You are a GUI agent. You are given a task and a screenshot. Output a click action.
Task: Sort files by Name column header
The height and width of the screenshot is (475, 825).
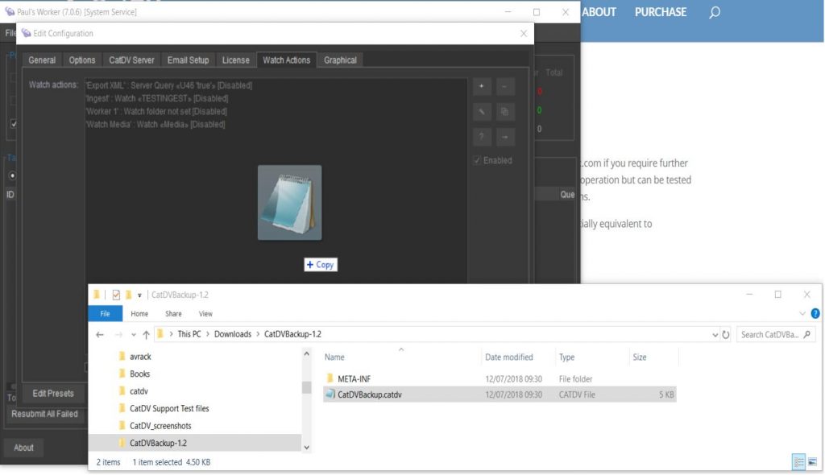[334, 357]
